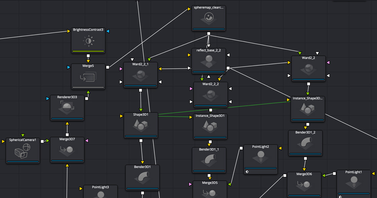
Task: Click the keyframe indicator on PointLight2
Action: [x=247, y=171]
